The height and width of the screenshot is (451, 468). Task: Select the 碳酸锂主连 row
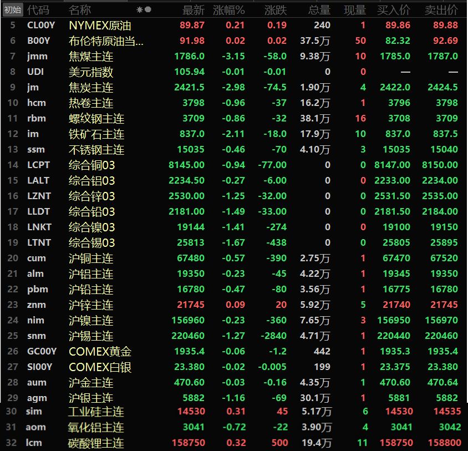click(96, 443)
